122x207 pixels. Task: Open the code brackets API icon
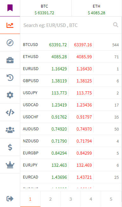(10, 113)
